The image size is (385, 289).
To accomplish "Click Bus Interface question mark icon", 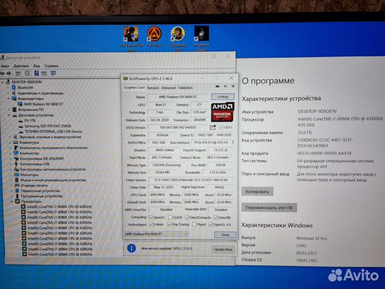I will point(233,142).
